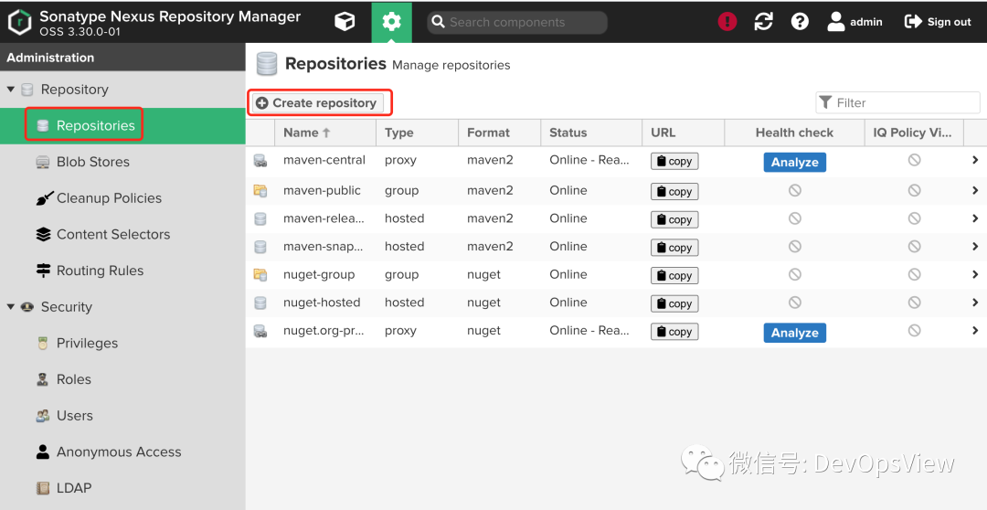Viewport: 987px width, 510px height.
Task: Open Routing Rules in the sidebar
Action: [122, 271]
